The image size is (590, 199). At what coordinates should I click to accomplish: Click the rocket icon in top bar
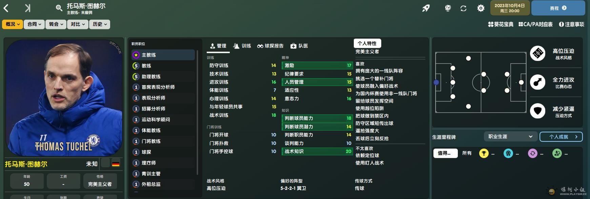(x=426, y=8)
